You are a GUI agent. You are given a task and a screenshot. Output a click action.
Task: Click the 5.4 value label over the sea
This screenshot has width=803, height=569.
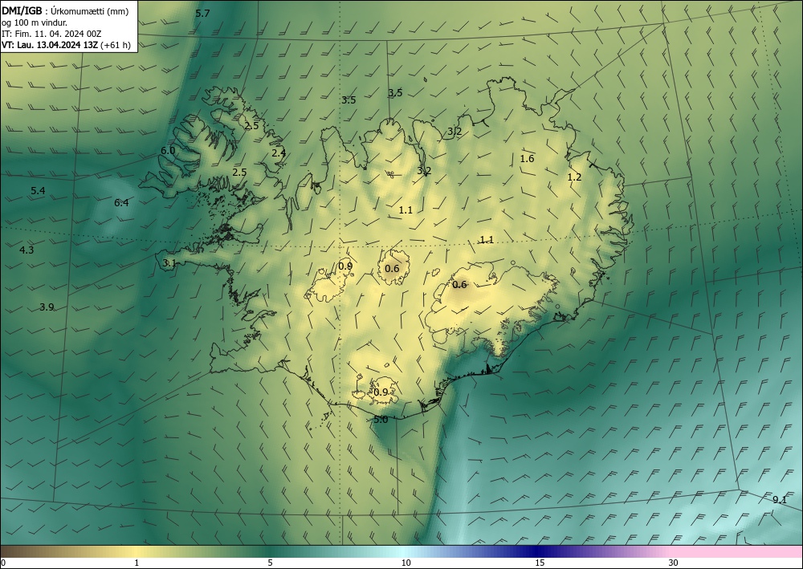tap(38, 191)
